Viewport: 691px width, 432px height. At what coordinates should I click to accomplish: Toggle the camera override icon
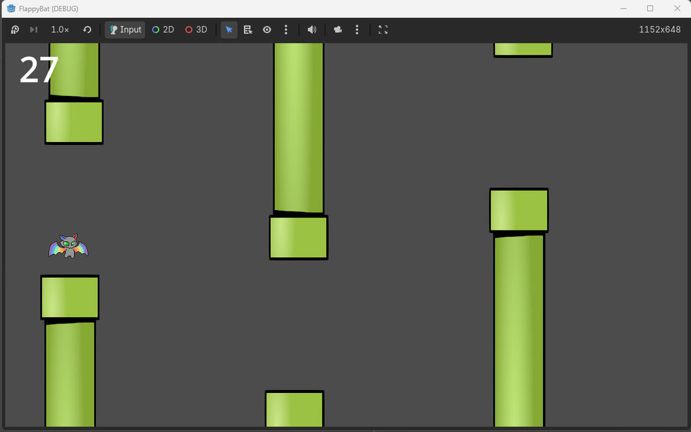tap(338, 30)
